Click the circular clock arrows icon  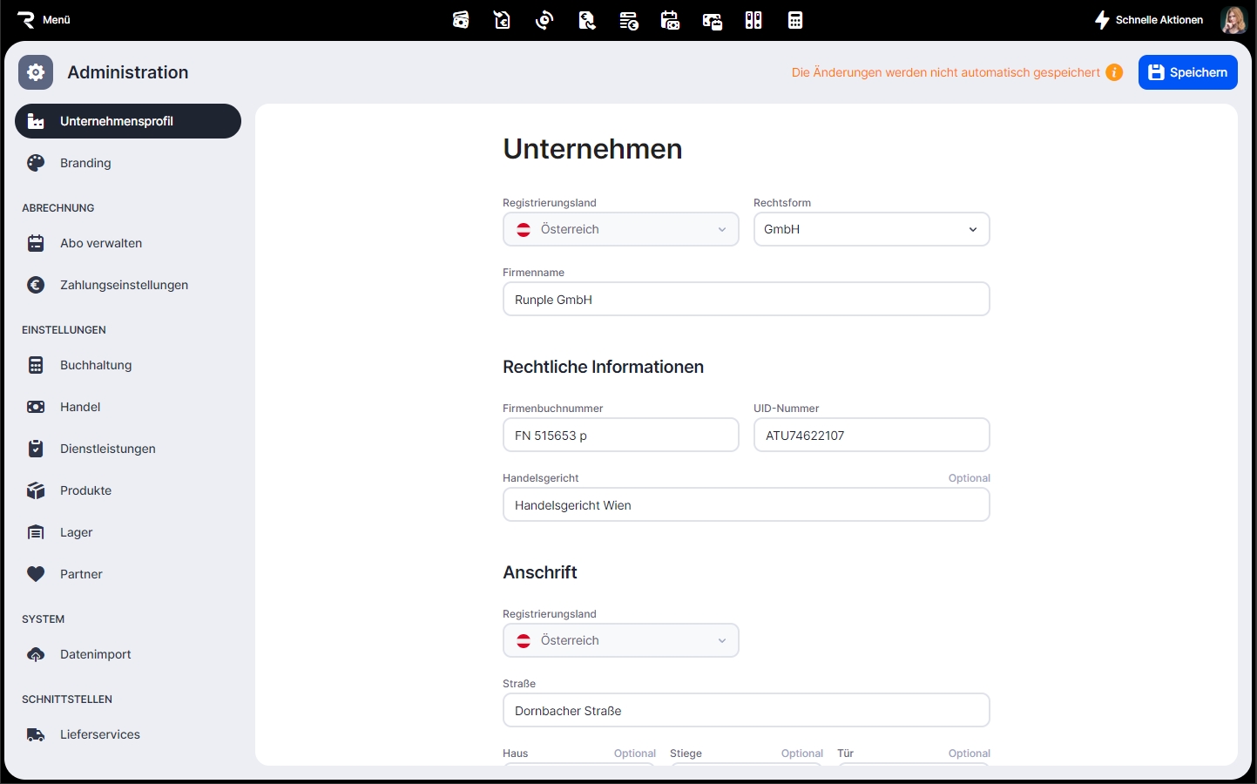(x=544, y=20)
